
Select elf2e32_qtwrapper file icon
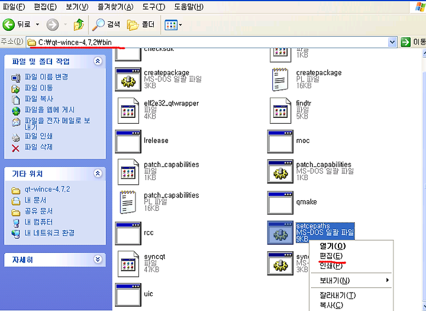pyautogui.click(x=128, y=110)
